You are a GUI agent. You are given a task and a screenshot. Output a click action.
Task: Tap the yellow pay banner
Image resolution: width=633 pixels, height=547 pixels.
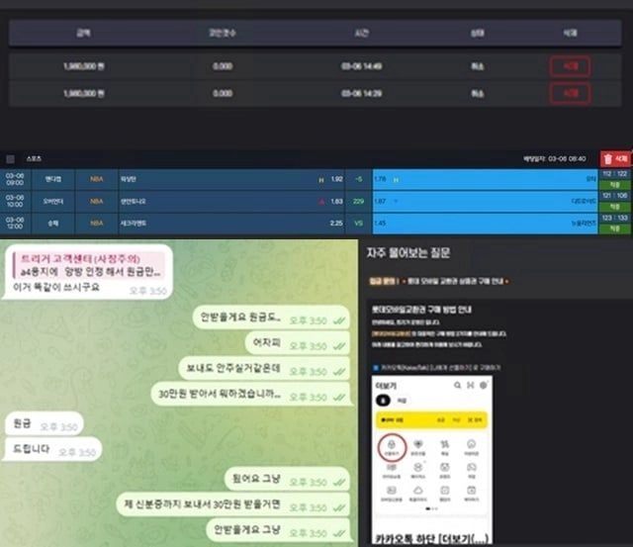(x=431, y=419)
